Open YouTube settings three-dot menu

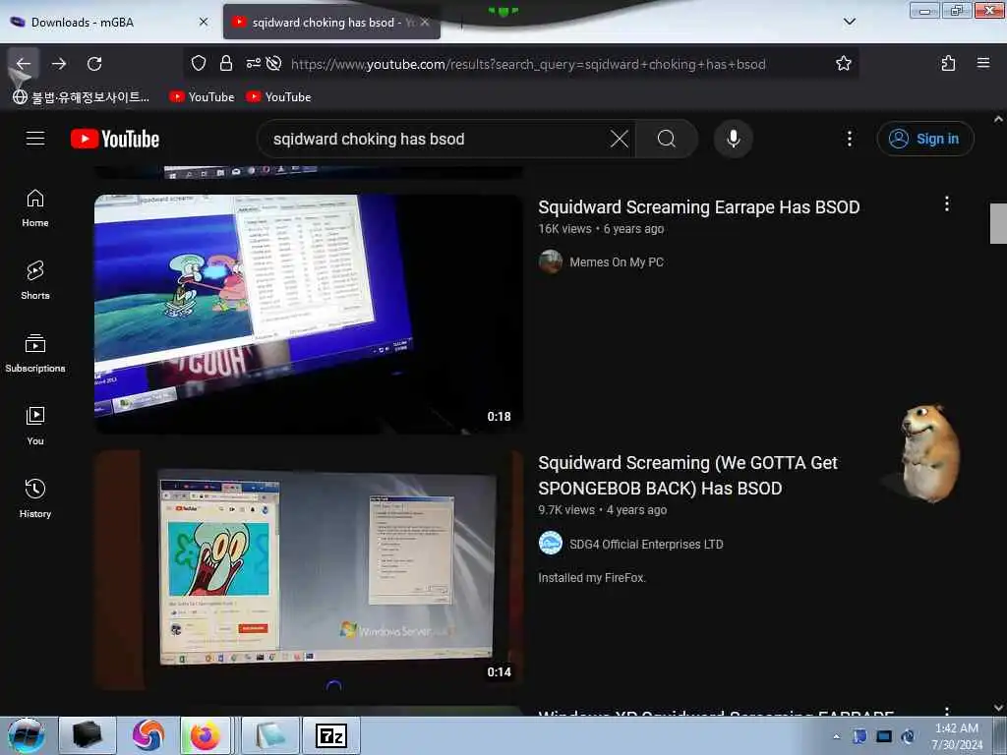pyautogui.click(x=849, y=139)
